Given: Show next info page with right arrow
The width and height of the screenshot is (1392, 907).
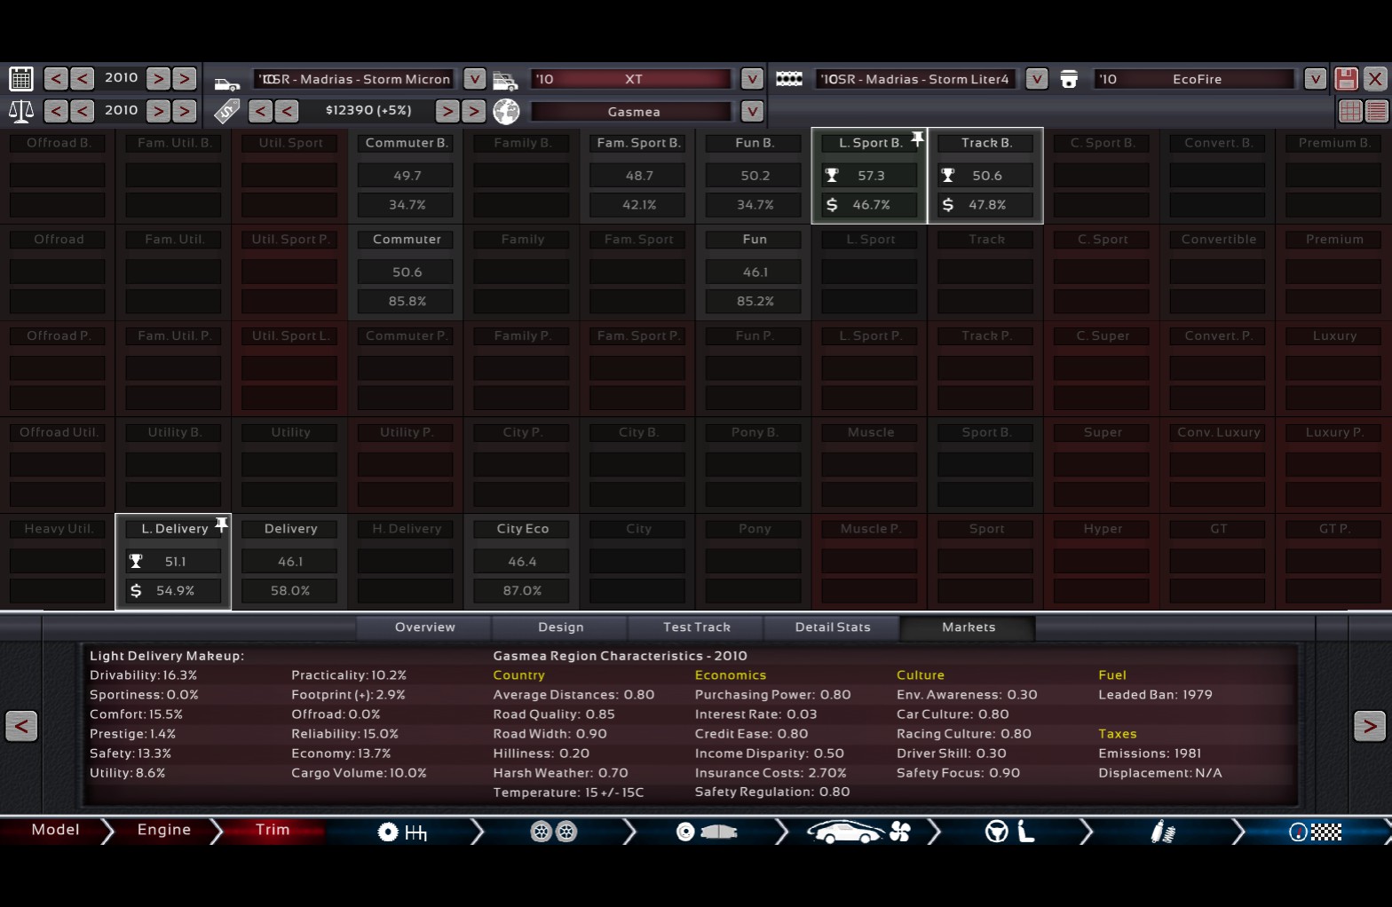Looking at the screenshot, I should 1369,726.
